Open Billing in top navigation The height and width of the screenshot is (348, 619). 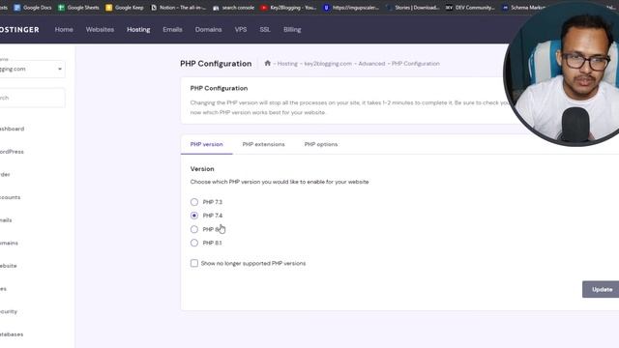(x=292, y=30)
